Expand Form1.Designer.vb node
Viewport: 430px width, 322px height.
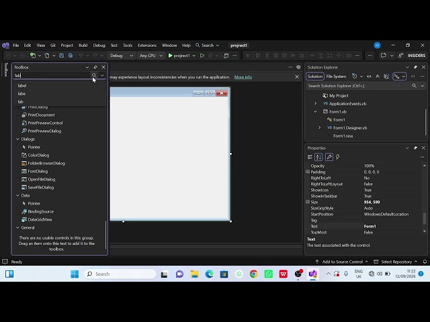point(320,128)
